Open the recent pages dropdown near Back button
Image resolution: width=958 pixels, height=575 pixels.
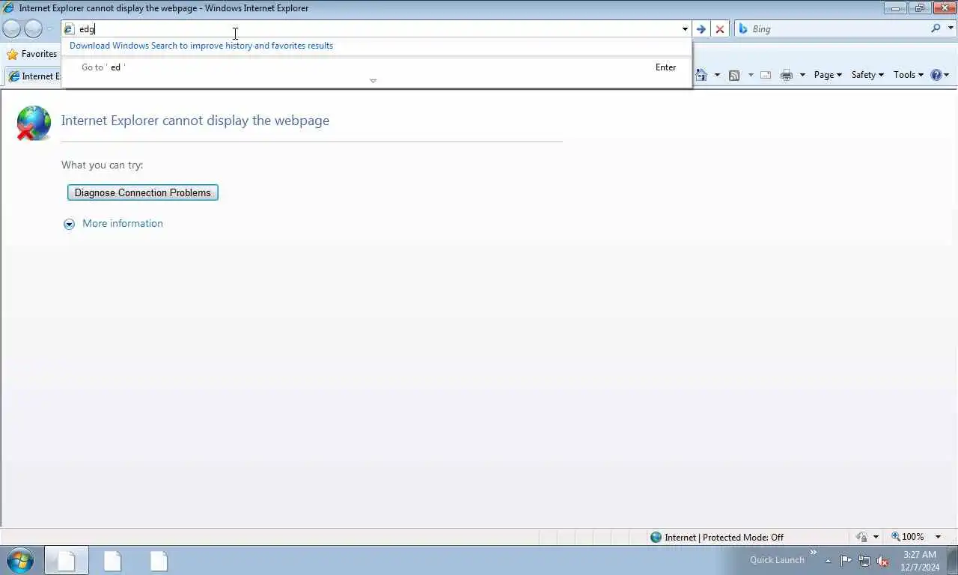click(x=50, y=29)
